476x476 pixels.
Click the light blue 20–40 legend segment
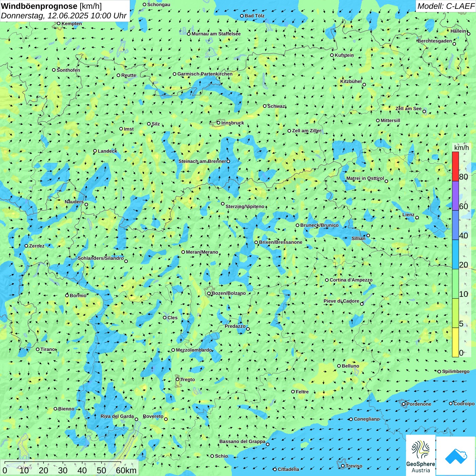click(455, 255)
